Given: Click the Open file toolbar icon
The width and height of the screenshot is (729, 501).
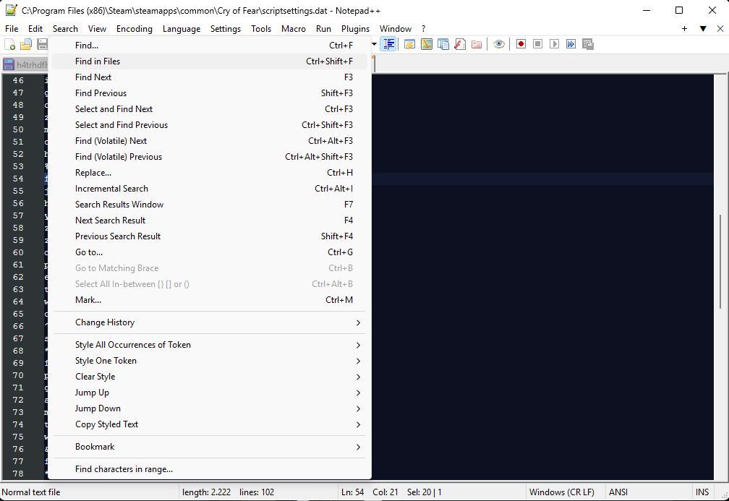Looking at the screenshot, I should 26,44.
